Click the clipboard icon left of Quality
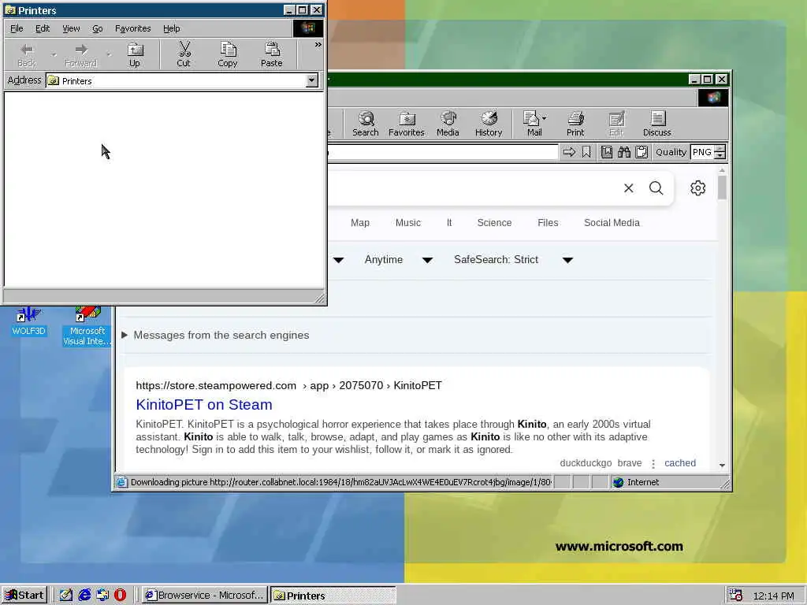The width and height of the screenshot is (807, 605). tap(642, 152)
